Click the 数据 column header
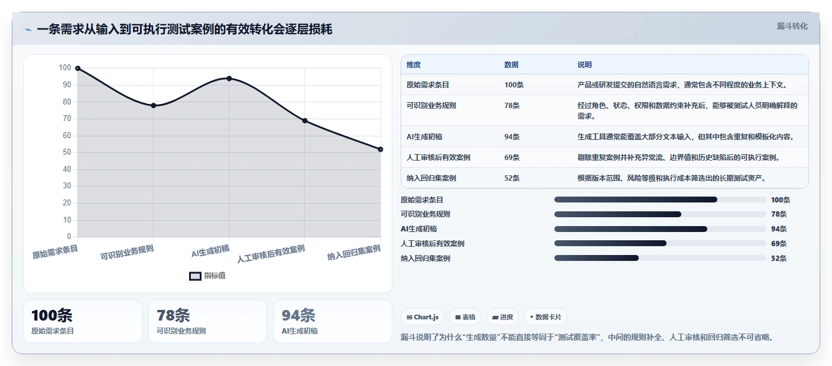Screen dimensions: 832x366 coord(511,65)
